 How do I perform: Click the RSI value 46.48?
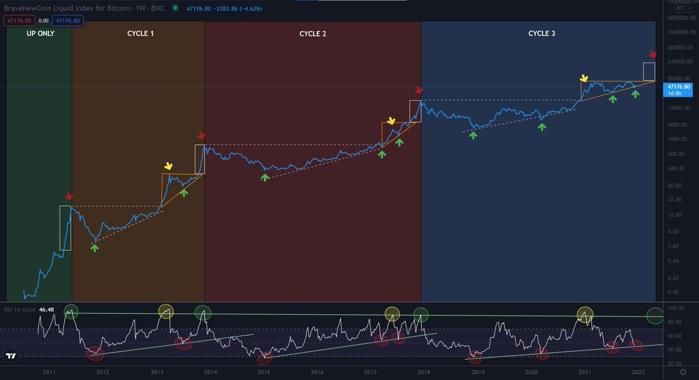(46, 310)
